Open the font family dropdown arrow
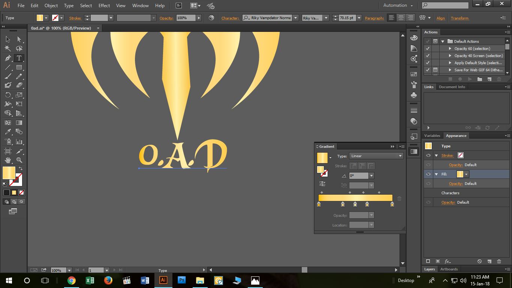 [296, 18]
